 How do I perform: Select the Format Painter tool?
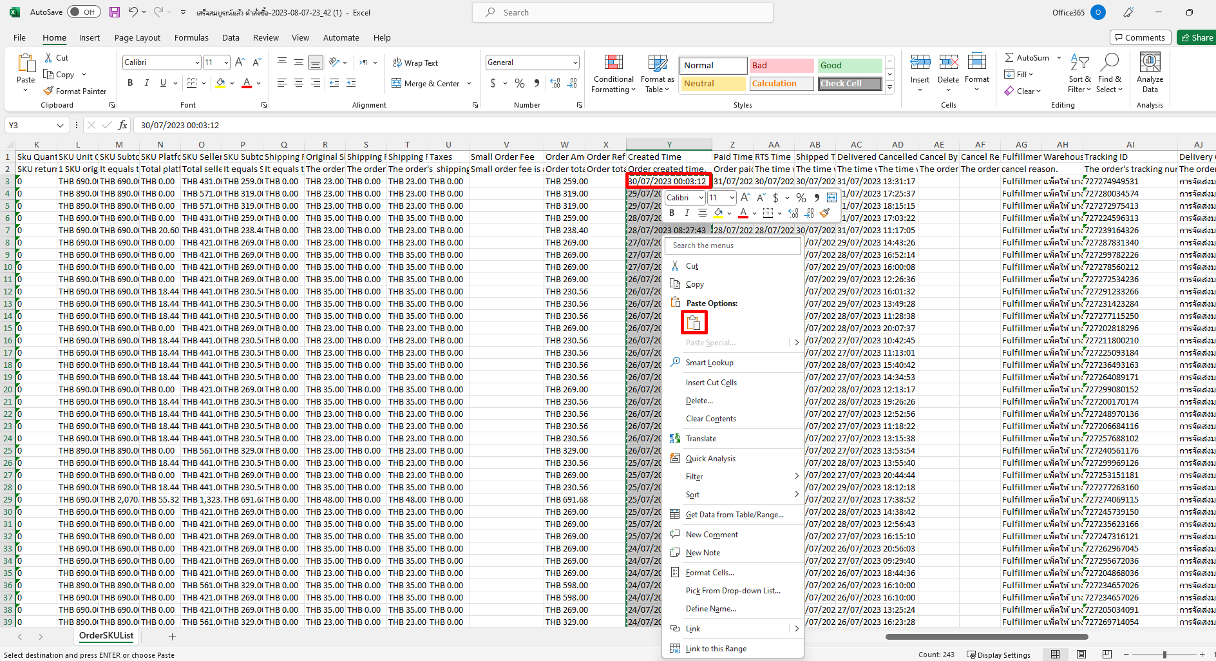[75, 91]
